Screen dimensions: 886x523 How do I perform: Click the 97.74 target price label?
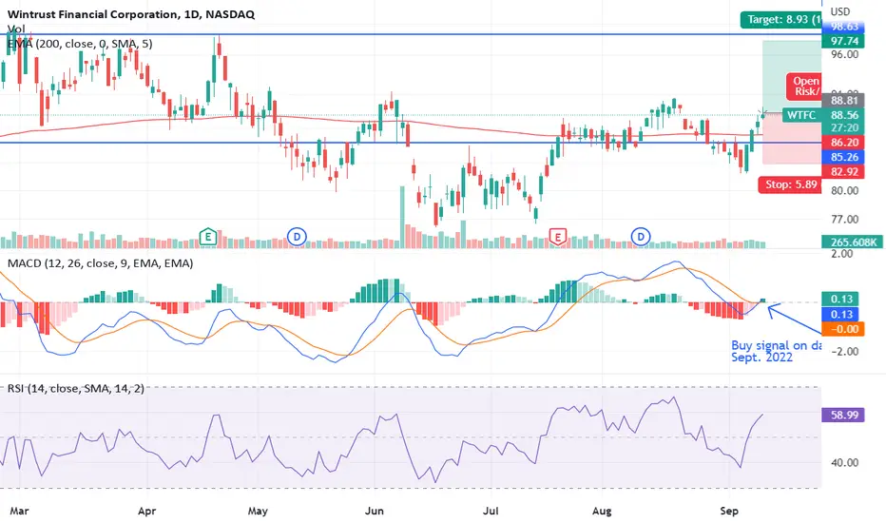point(843,41)
